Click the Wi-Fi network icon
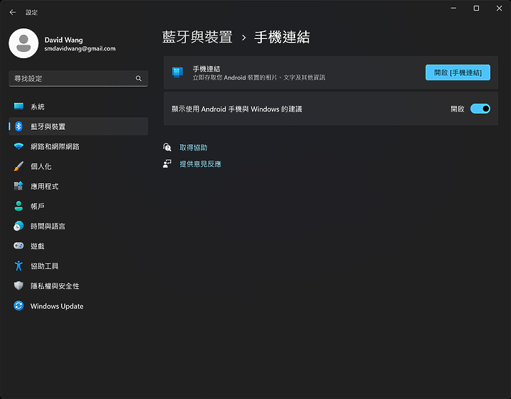The image size is (511, 399). (18, 146)
